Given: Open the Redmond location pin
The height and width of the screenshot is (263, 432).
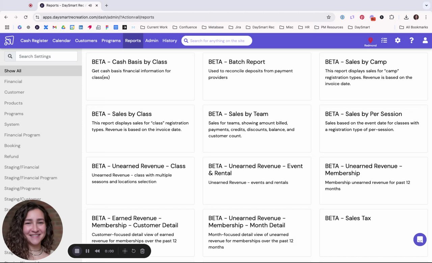Looking at the screenshot, I should click(x=370, y=40).
